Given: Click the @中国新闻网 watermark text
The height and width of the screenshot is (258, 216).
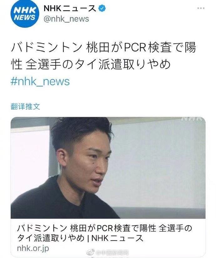Looking at the screenshot, I should pyautogui.click(x=112, y=252).
